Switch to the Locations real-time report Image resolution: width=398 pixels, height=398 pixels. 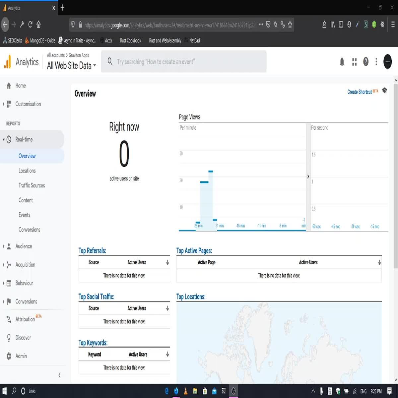pos(27,170)
